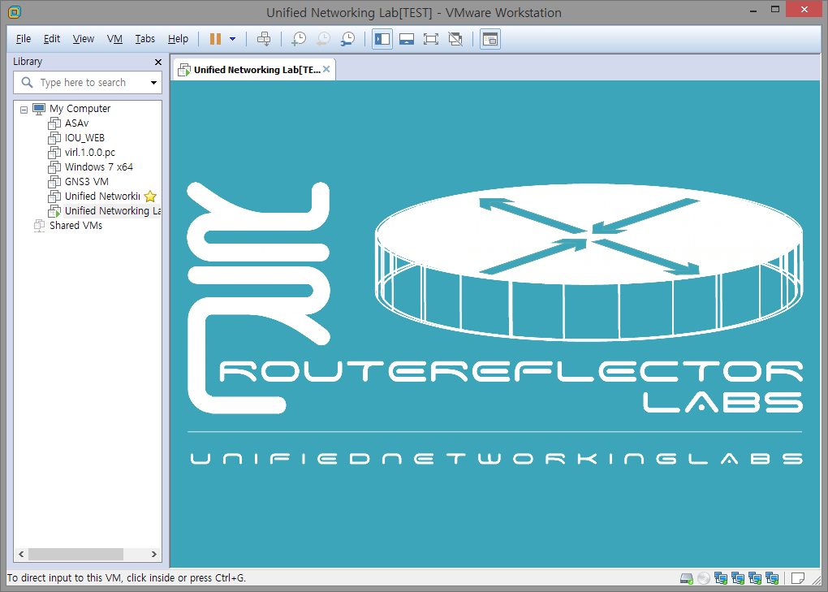The image size is (828, 592).
Task: Open the Edit menu
Action: coord(52,38)
